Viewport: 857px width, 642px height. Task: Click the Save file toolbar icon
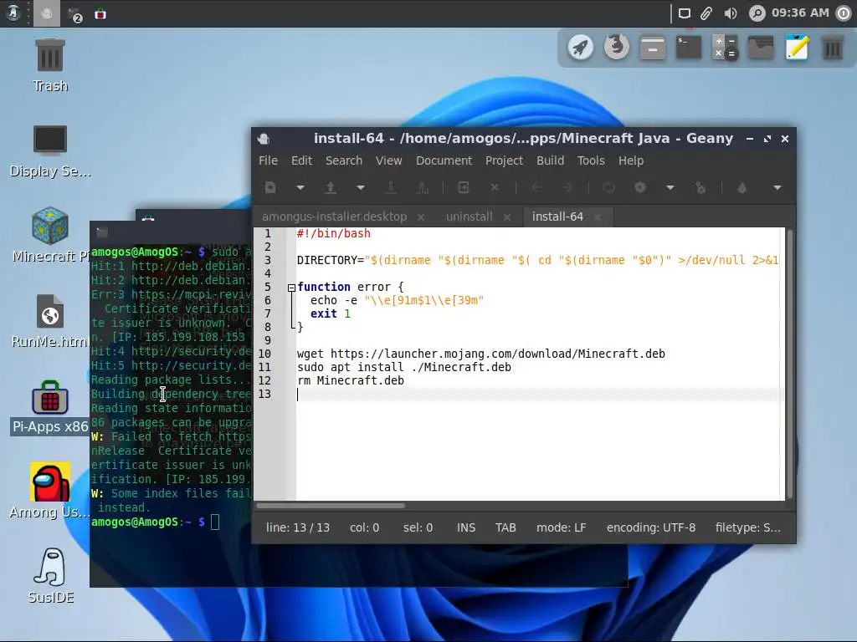click(x=391, y=188)
